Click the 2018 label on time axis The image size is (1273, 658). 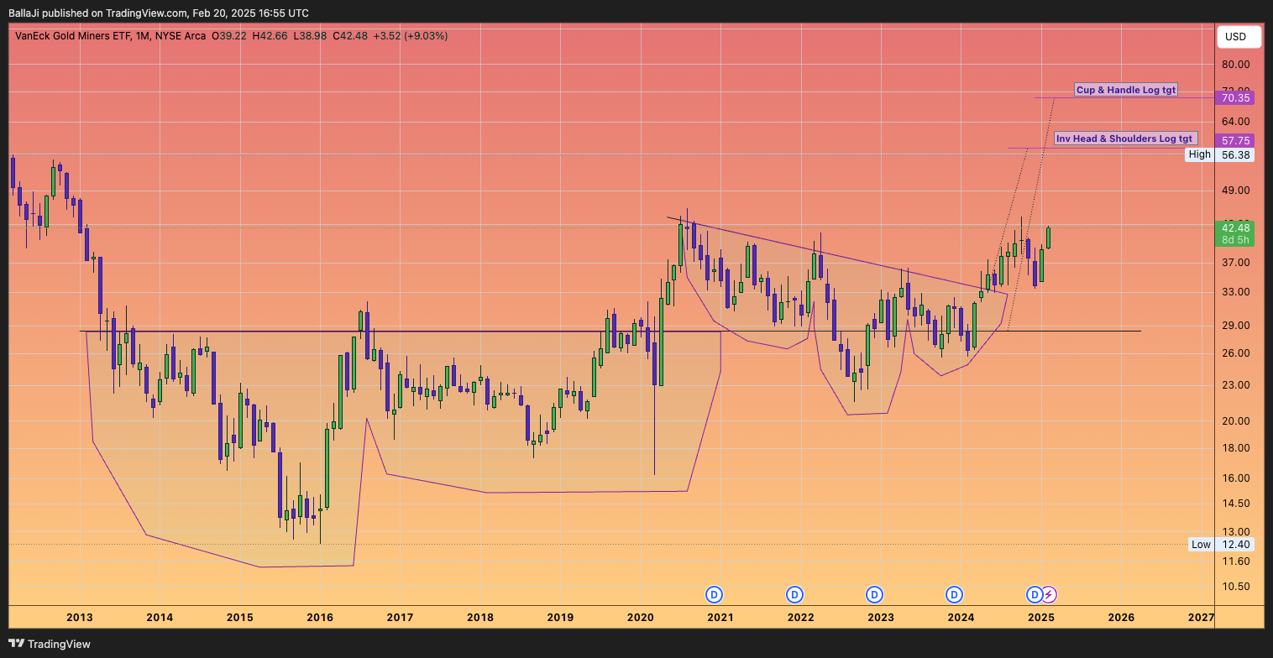(x=479, y=618)
